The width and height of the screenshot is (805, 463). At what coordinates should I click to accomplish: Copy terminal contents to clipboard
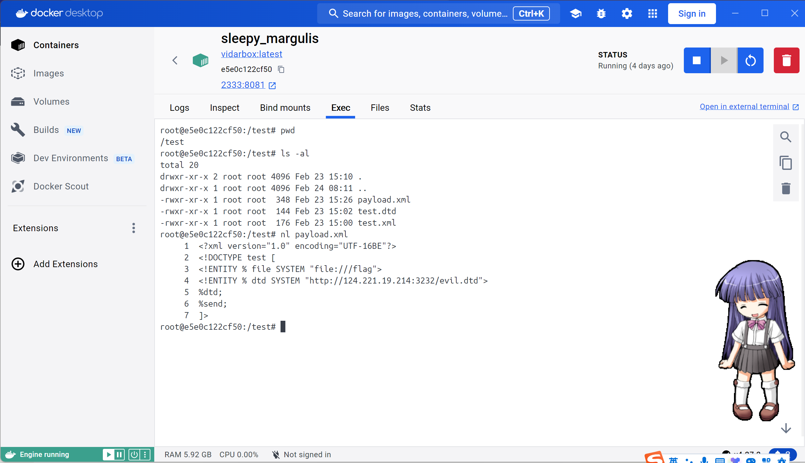coord(786,163)
